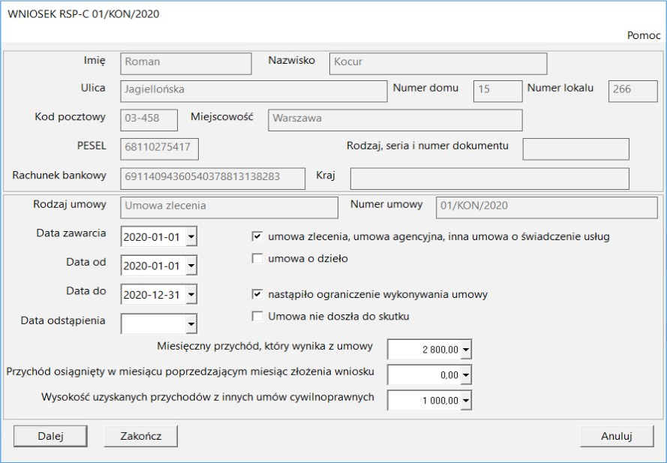Check the 'umowa o dzieło' checkbox
Screen dimensions: 667x463
coord(257,259)
